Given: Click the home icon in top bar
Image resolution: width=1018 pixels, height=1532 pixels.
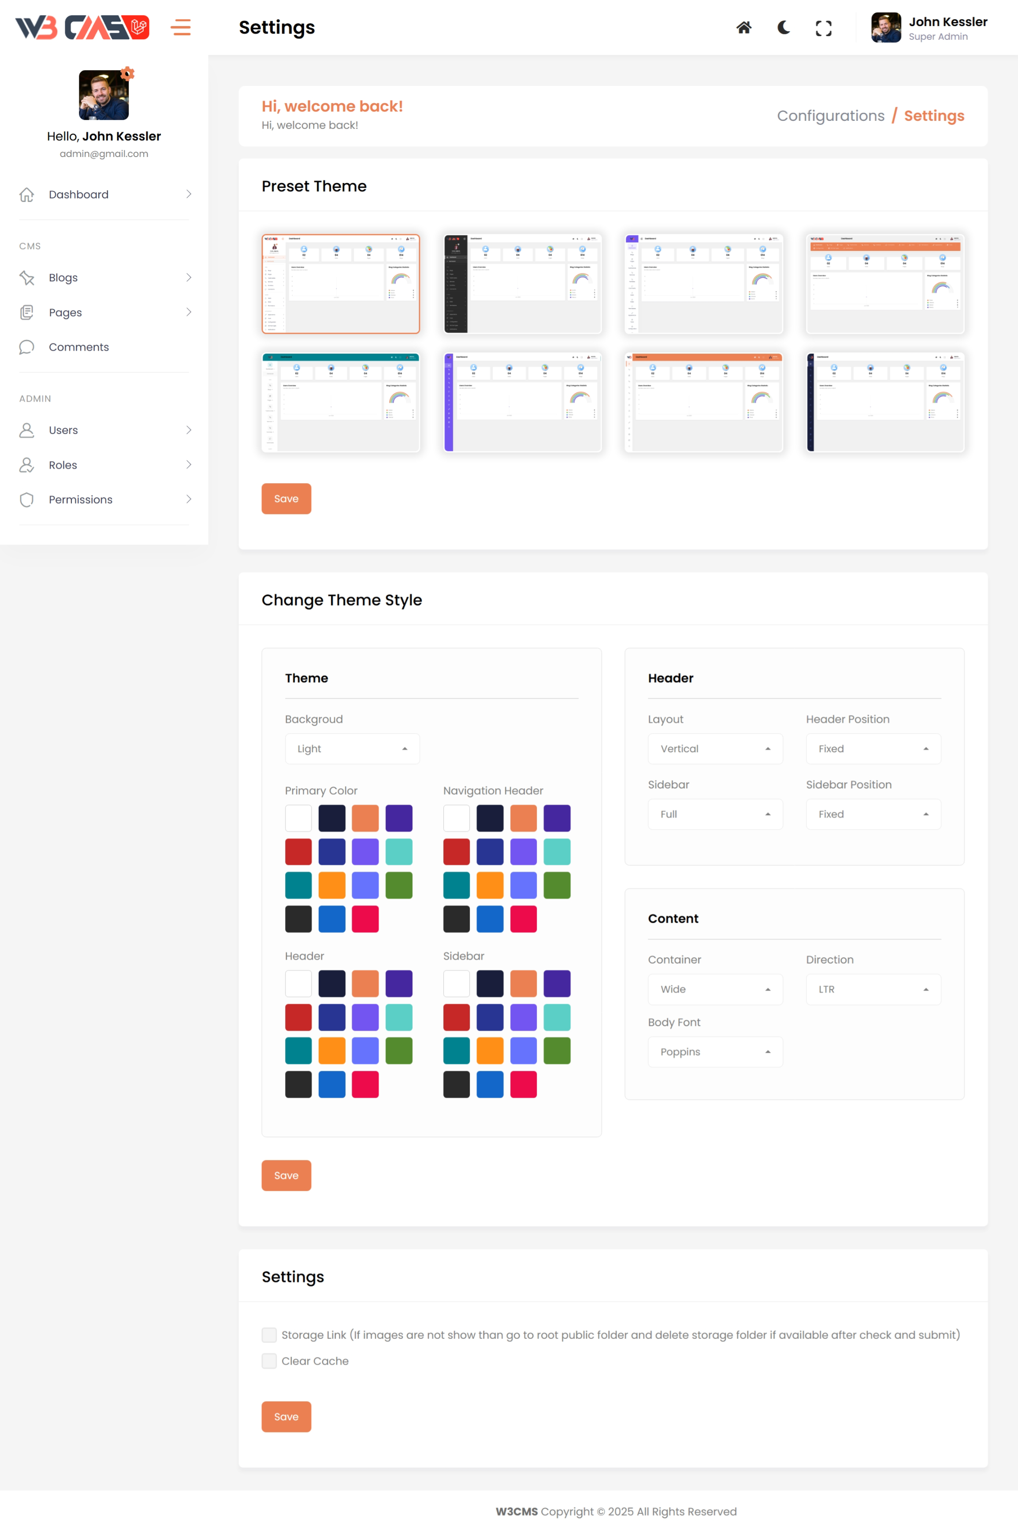Looking at the screenshot, I should pos(743,27).
